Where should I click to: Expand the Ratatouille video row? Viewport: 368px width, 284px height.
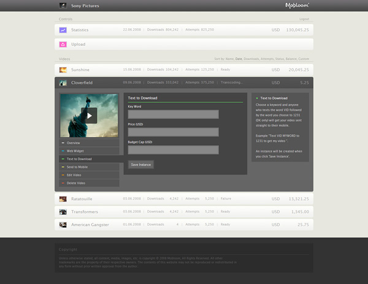tap(184, 199)
